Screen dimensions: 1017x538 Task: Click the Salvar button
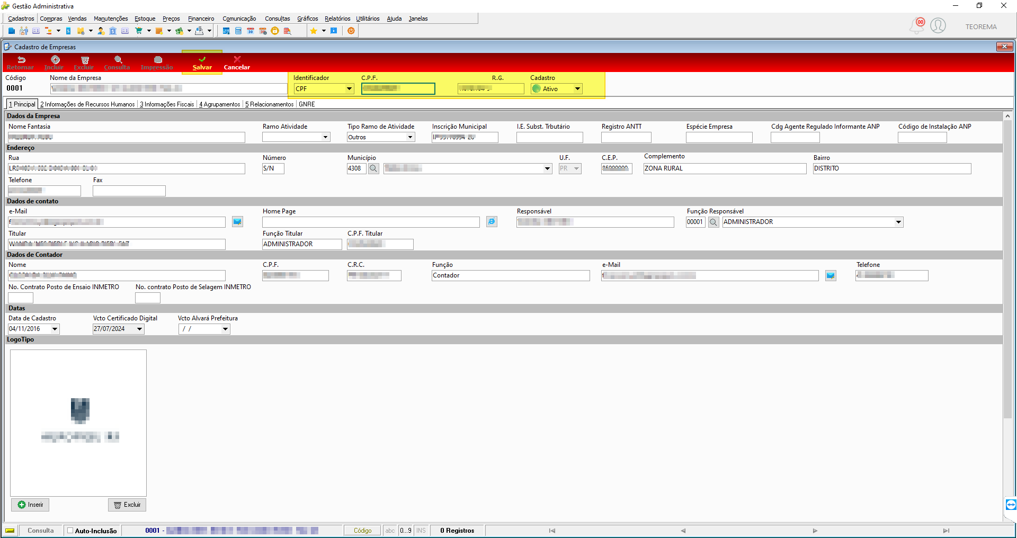[x=202, y=62]
